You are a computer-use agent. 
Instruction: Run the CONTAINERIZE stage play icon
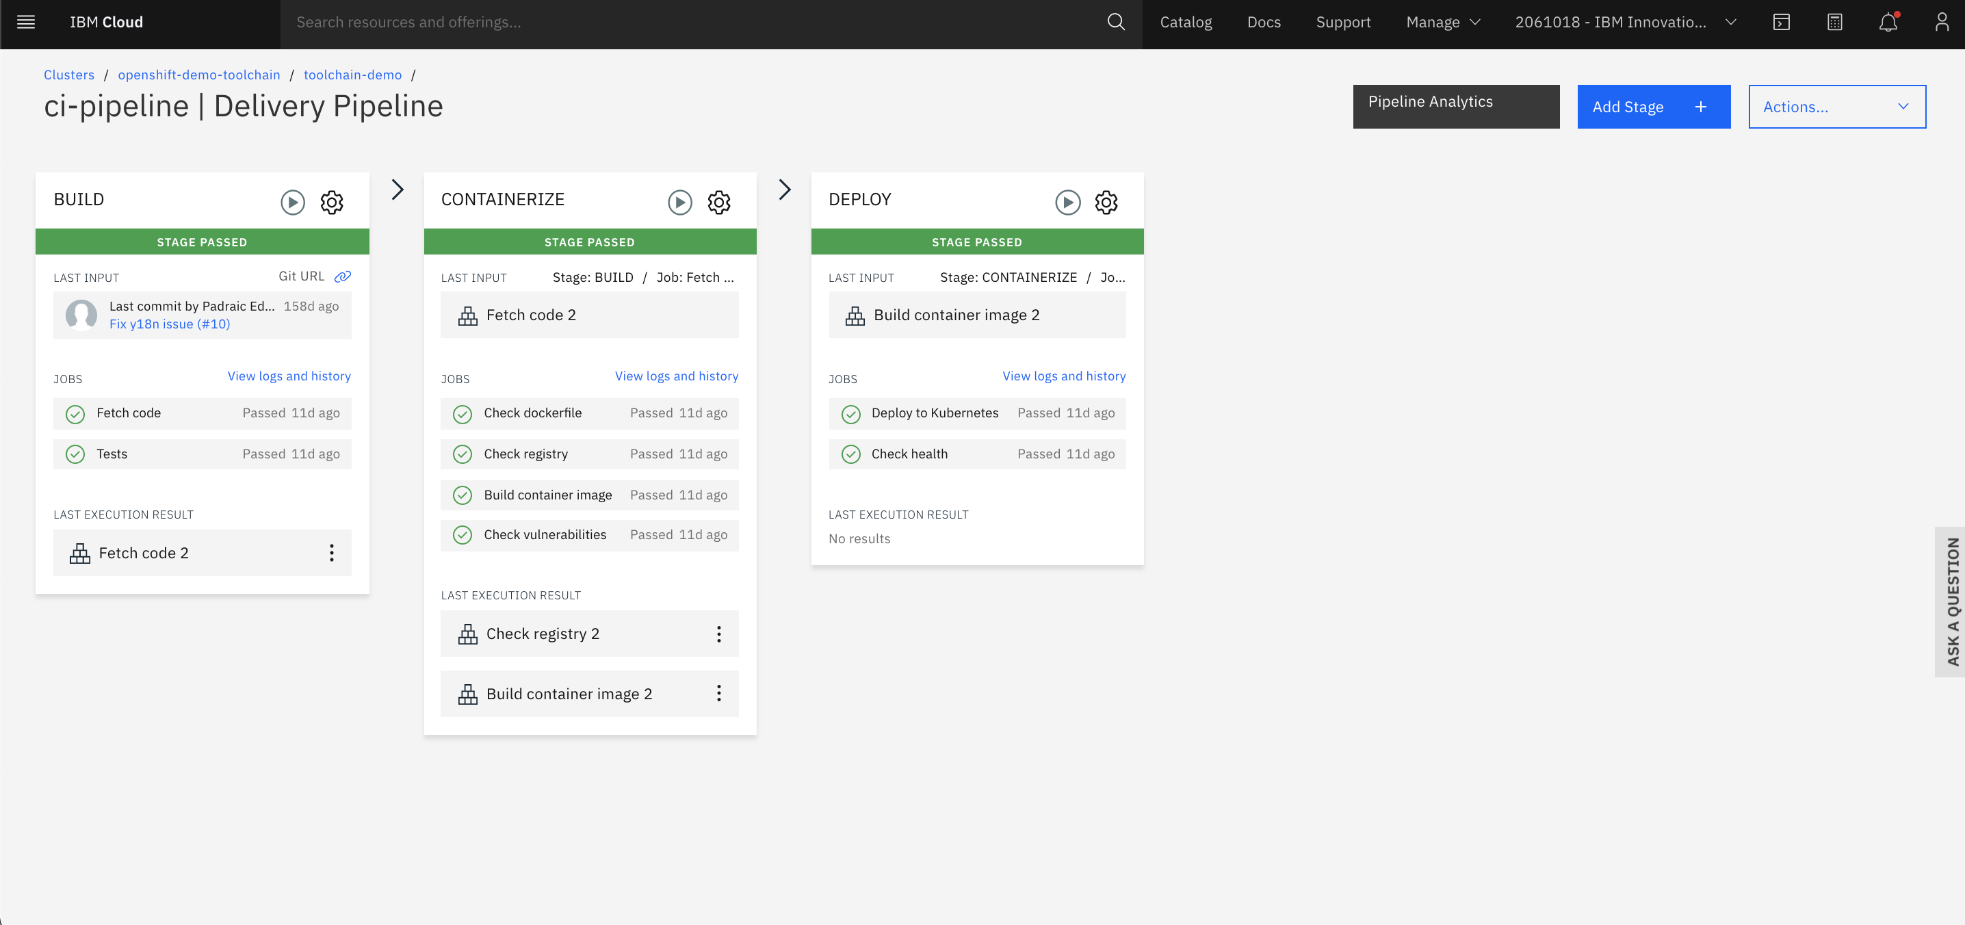click(x=679, y=202)
